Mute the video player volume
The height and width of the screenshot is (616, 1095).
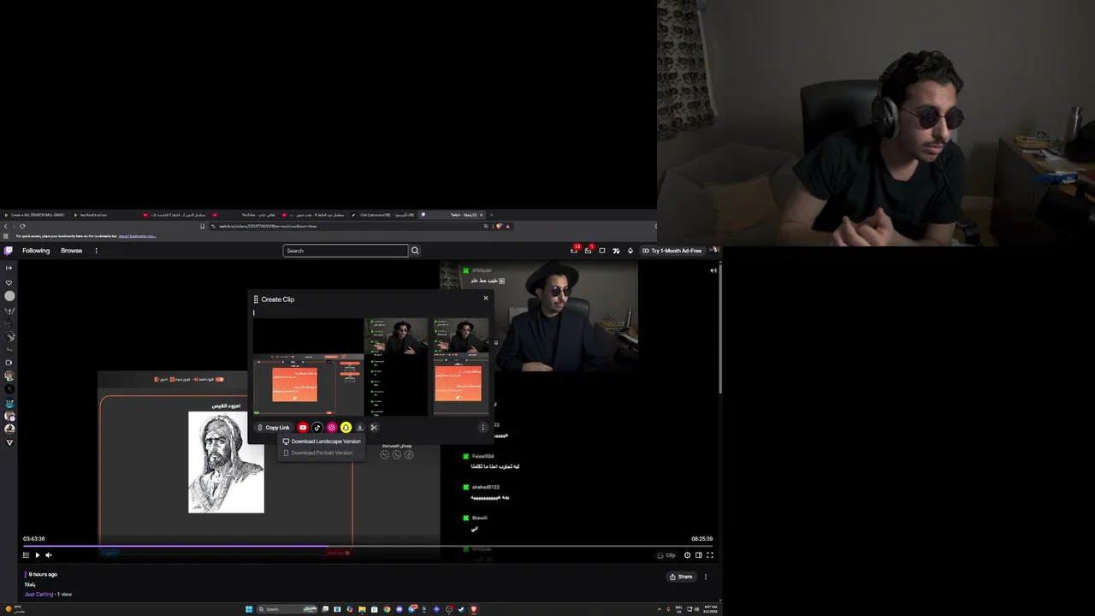[x=48, y=555]
